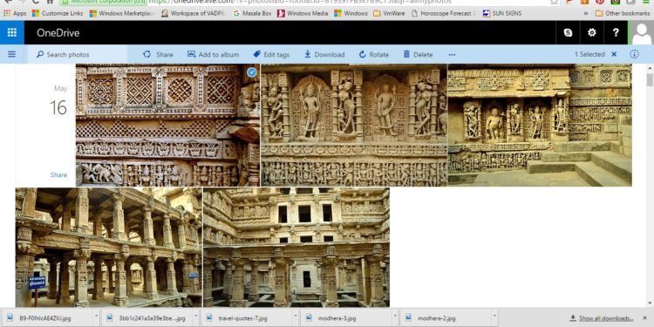The height and width of the screenshot is (327, 654).
Task: Focus the Search photos field
Action: click(78, 55)
